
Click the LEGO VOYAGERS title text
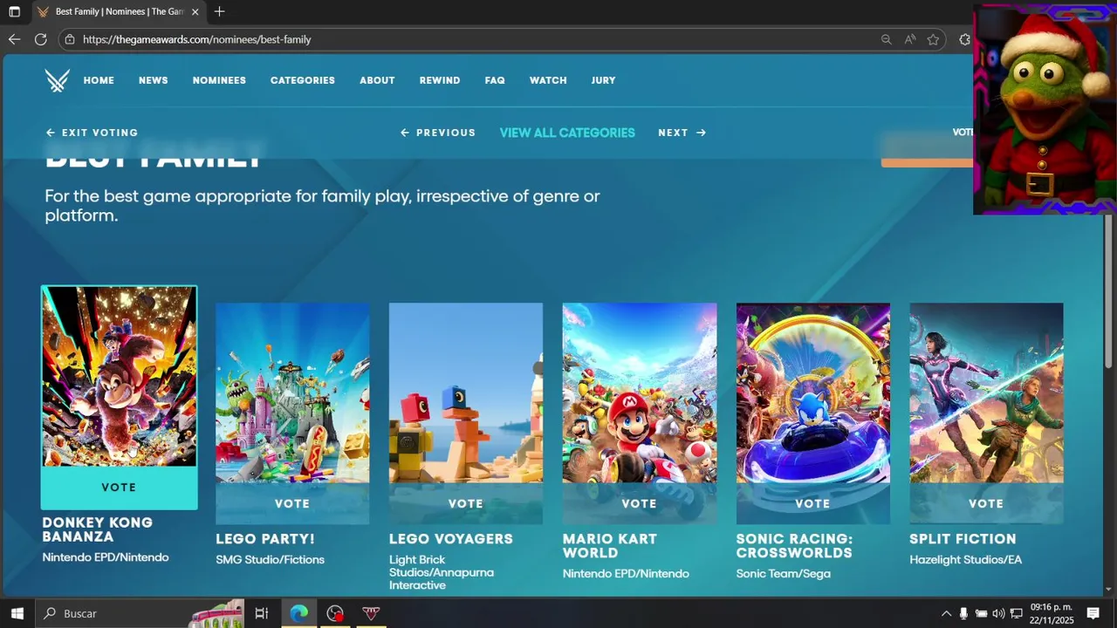pyautogui.click(x=451, y=539)
